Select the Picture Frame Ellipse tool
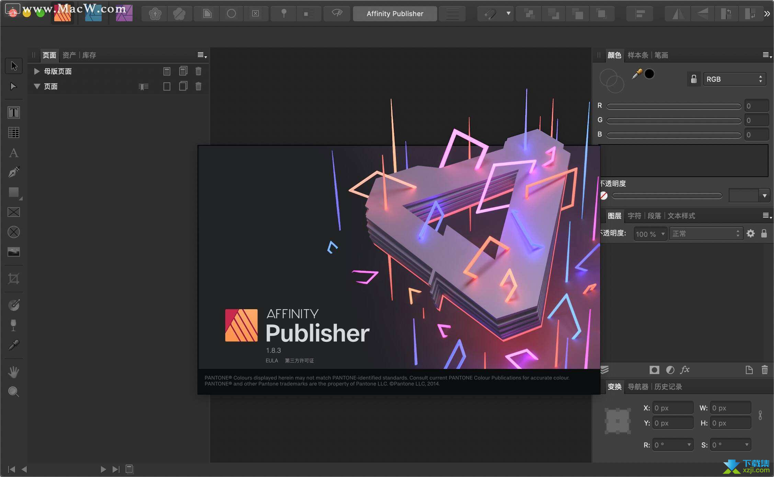The width and height of the screenshot is (774, 477). (14, 232)
